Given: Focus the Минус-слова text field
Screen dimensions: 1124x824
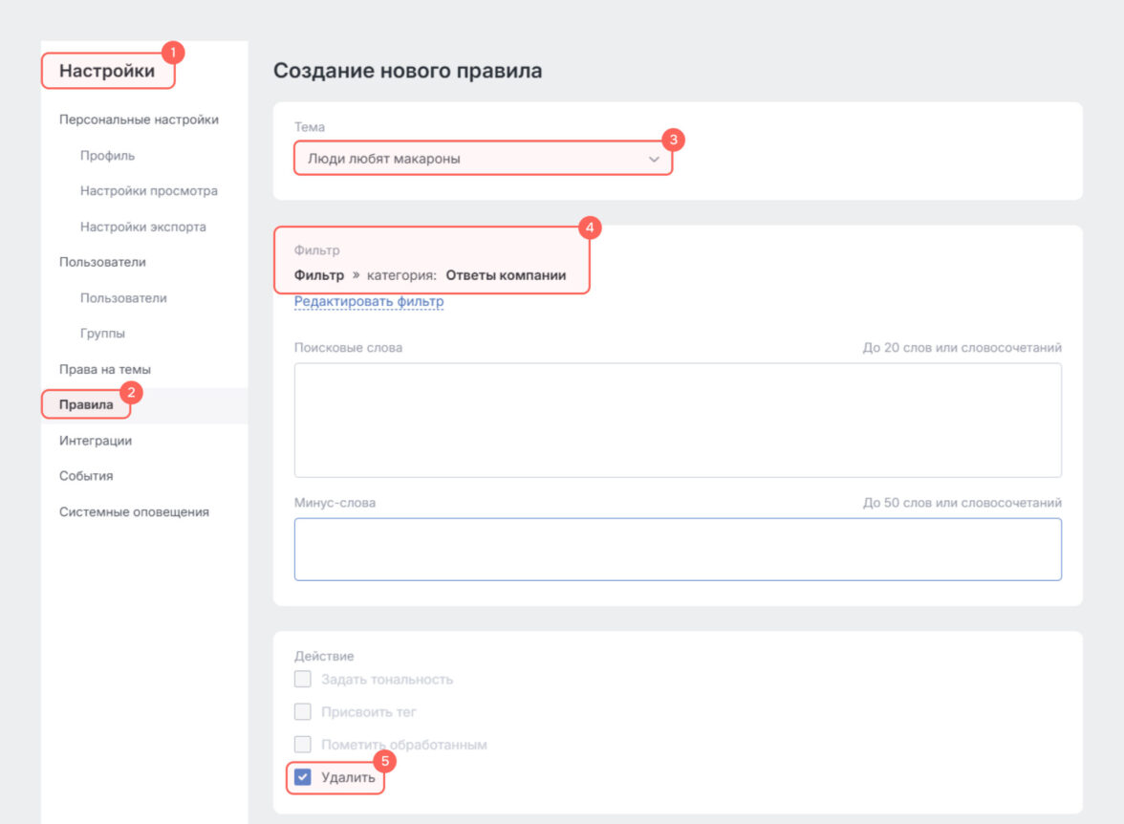Looking at the screenshot, I should coord(678,550).
